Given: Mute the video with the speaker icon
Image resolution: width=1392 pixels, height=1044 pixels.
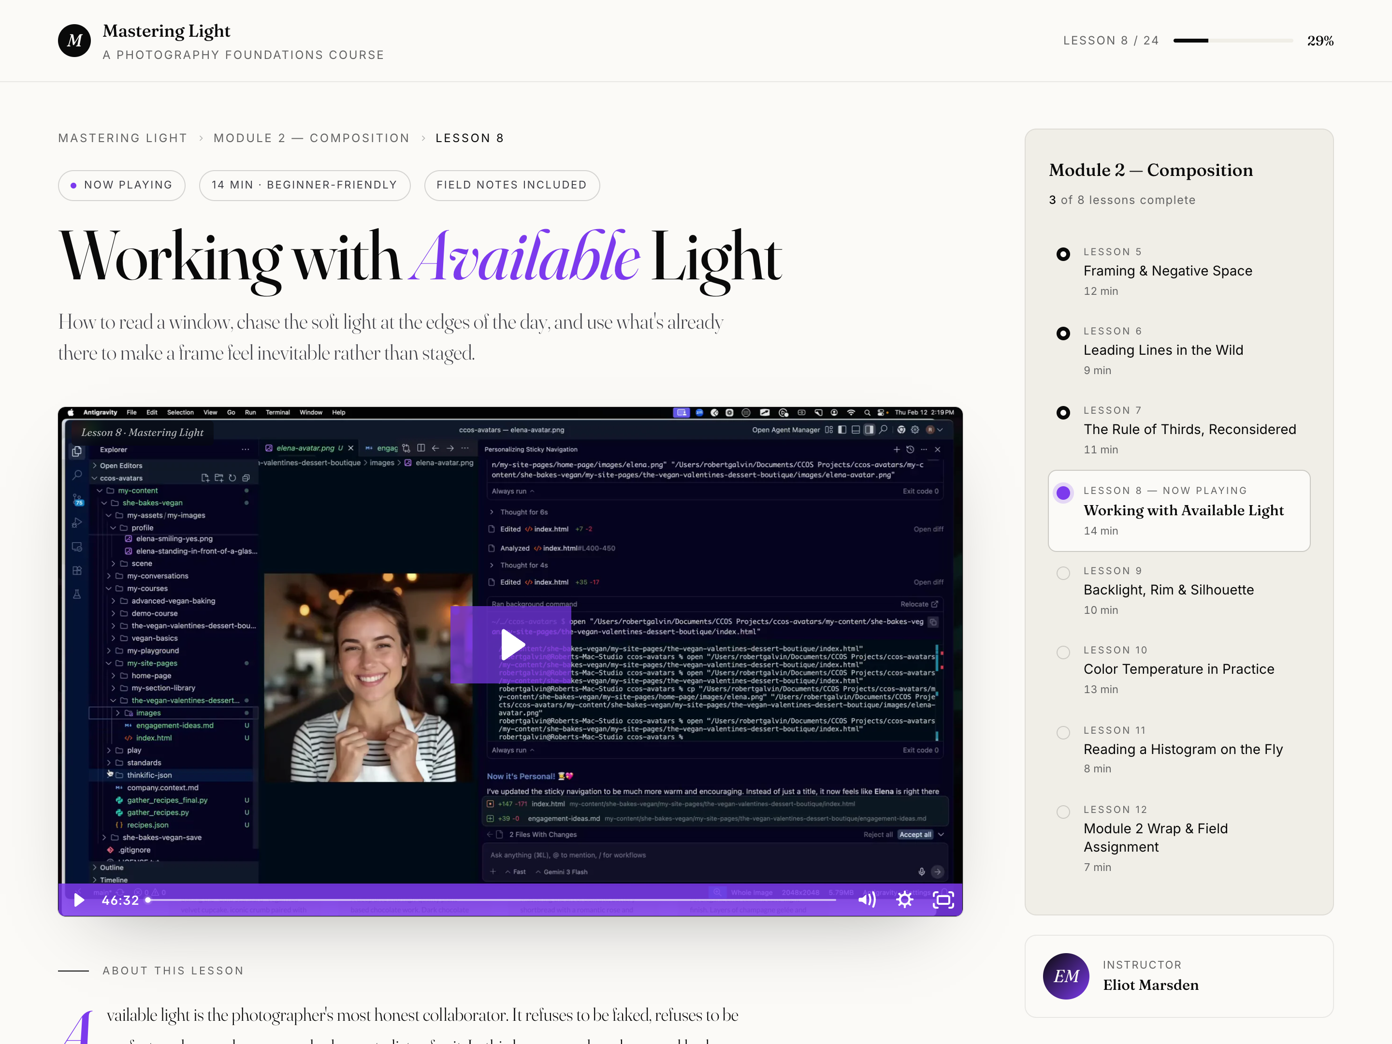Looking at the screenshot, I should (867, 900).
